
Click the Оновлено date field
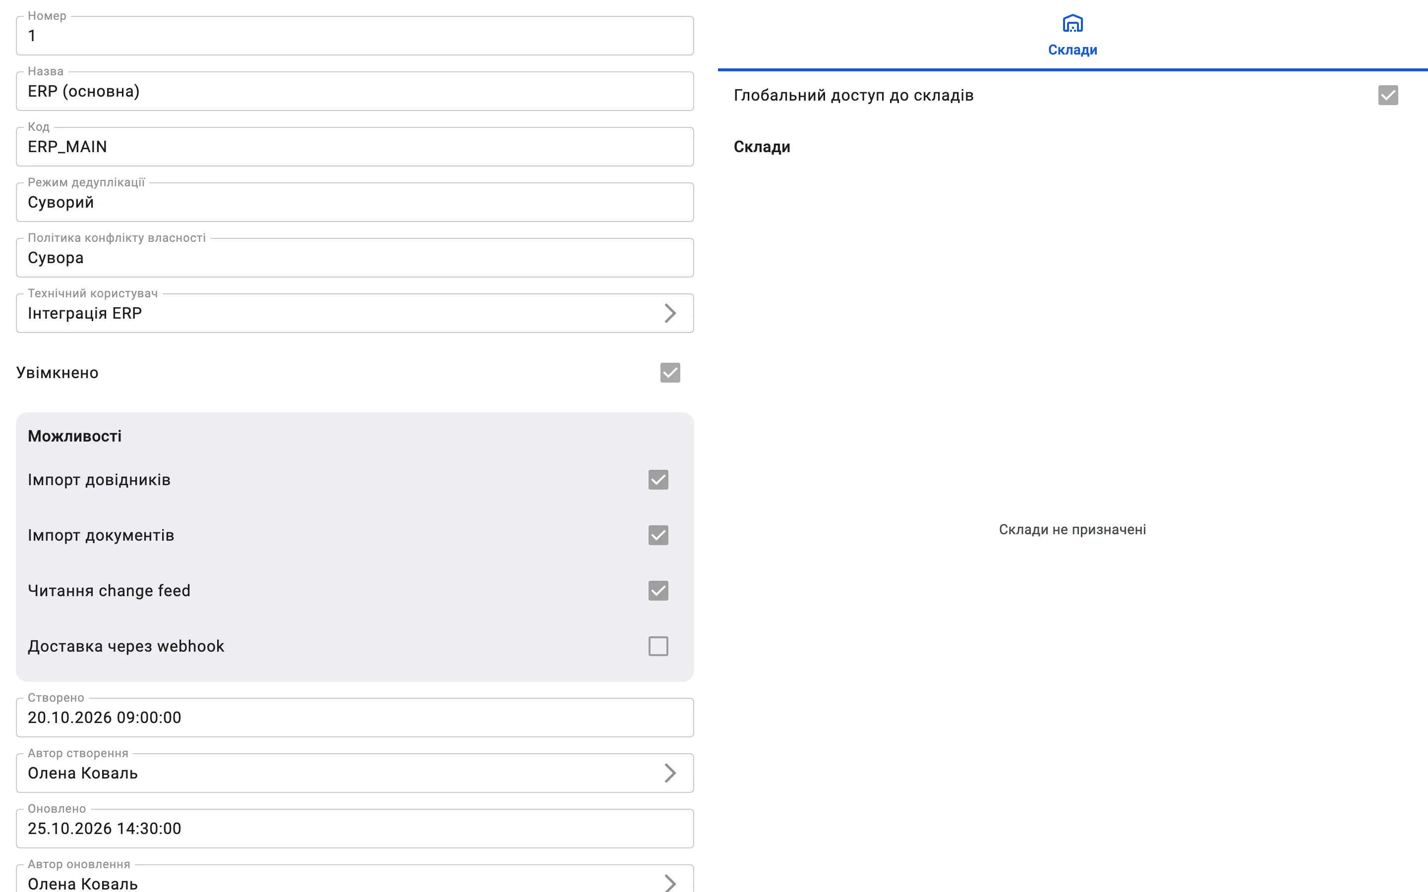pyautogui.click(x=355, y=828)
